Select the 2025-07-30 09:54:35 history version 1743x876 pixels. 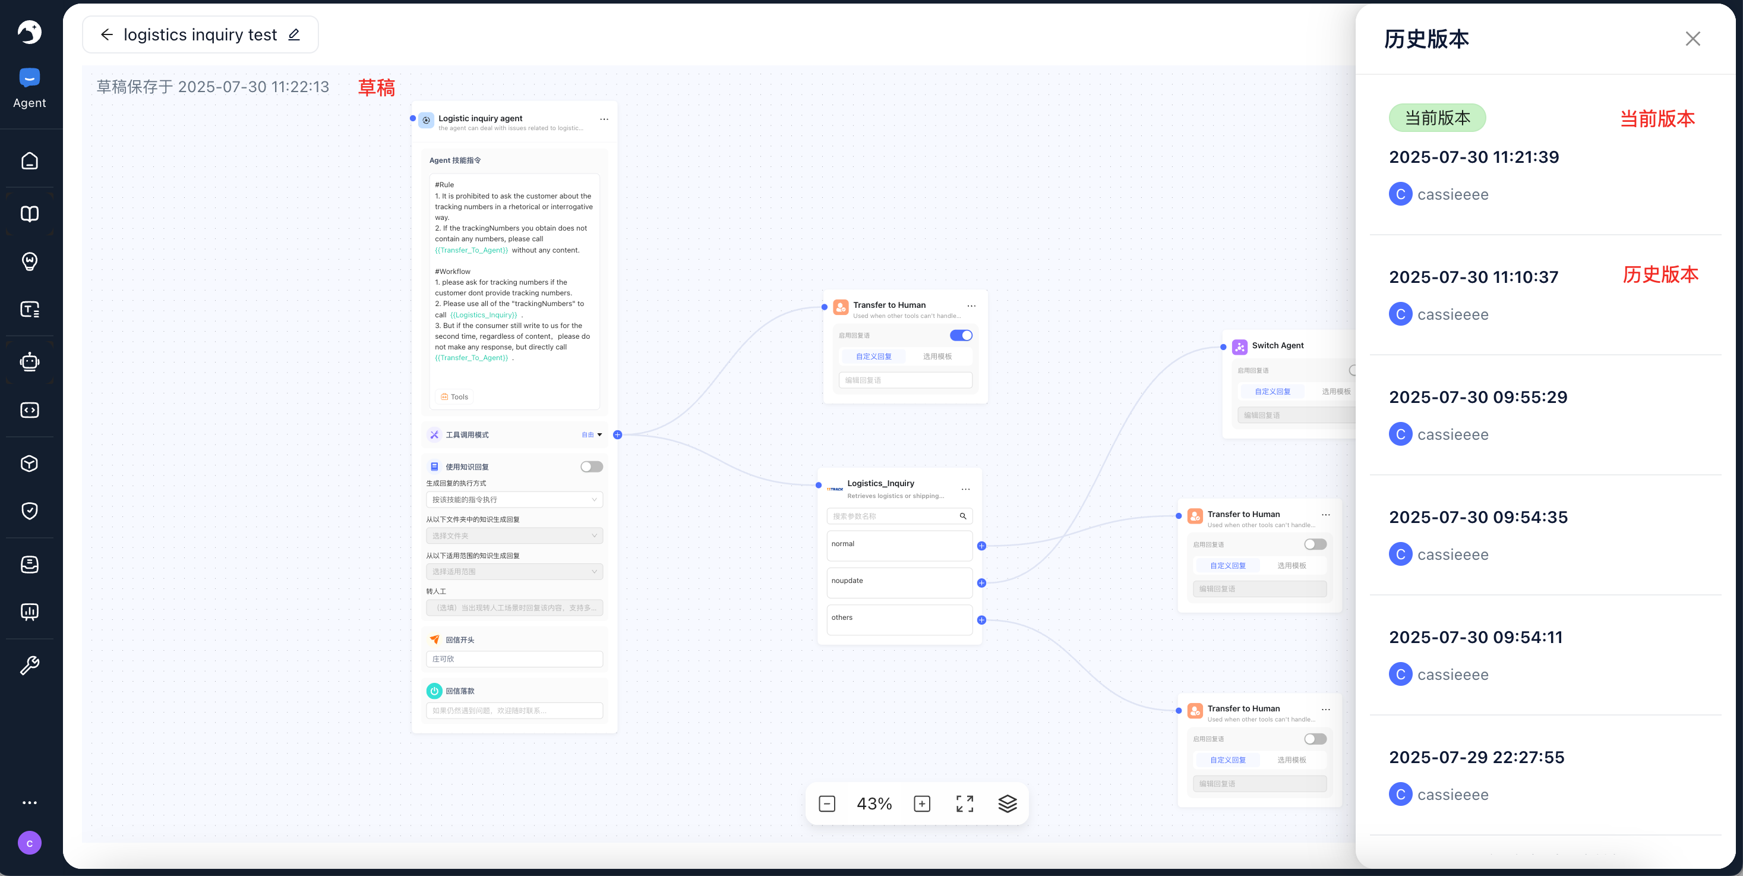[1545, 535]
